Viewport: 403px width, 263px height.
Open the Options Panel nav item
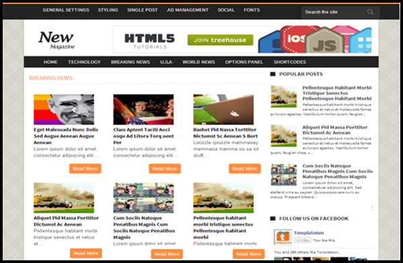point(244,62)
